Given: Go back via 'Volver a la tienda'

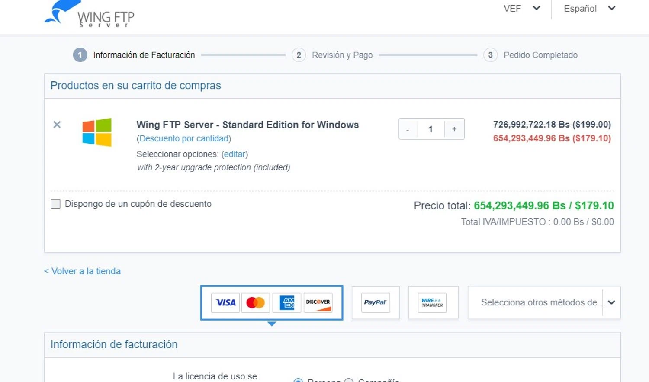Looking at the screenshot, I should tap(82, 271).
